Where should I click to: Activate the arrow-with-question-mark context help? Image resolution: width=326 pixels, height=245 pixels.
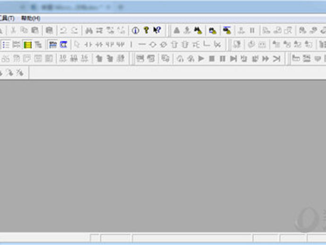point(157,30)
